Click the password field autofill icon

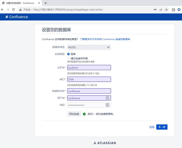point(107,105)
